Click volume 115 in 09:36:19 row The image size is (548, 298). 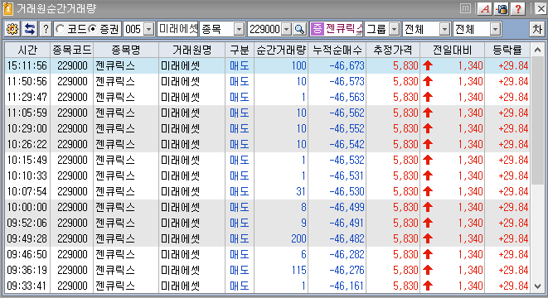(x=298, y=270)
